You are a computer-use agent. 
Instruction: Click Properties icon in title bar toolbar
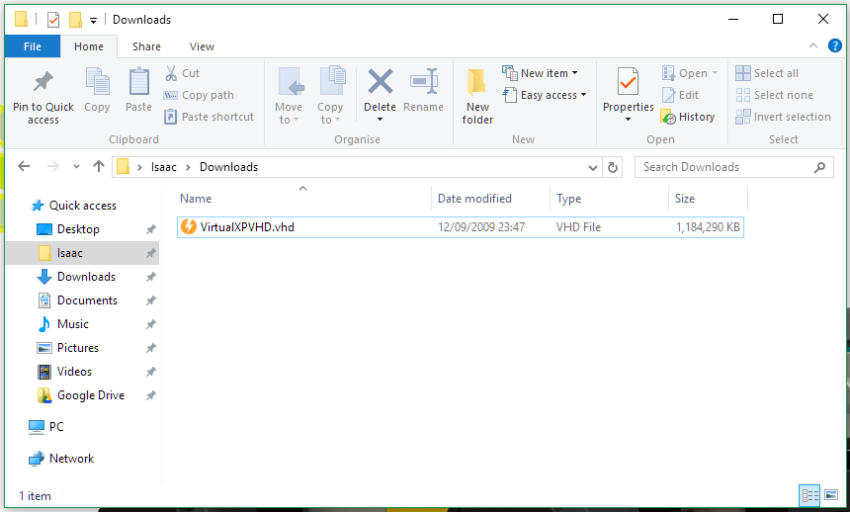tap(53, 20)
